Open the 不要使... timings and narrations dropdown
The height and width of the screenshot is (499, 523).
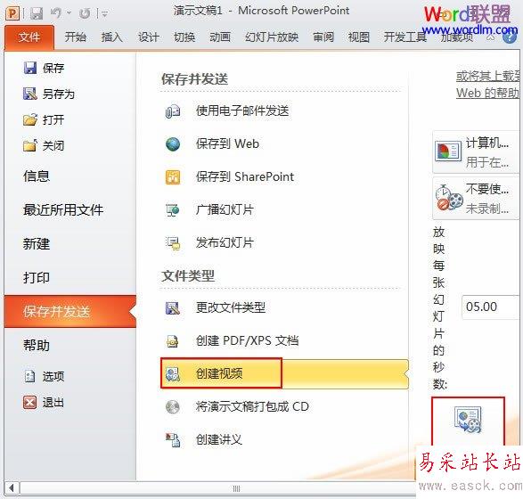coord(476,198)
